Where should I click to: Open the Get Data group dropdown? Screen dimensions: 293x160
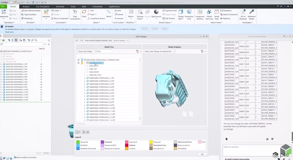(x=31, y=23)
